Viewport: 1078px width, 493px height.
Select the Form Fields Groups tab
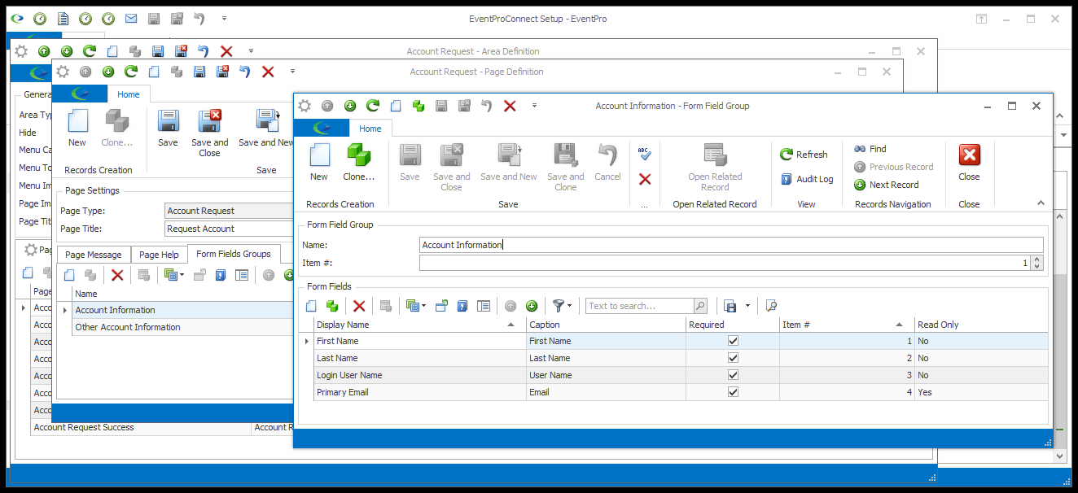(x=234, y=254)
